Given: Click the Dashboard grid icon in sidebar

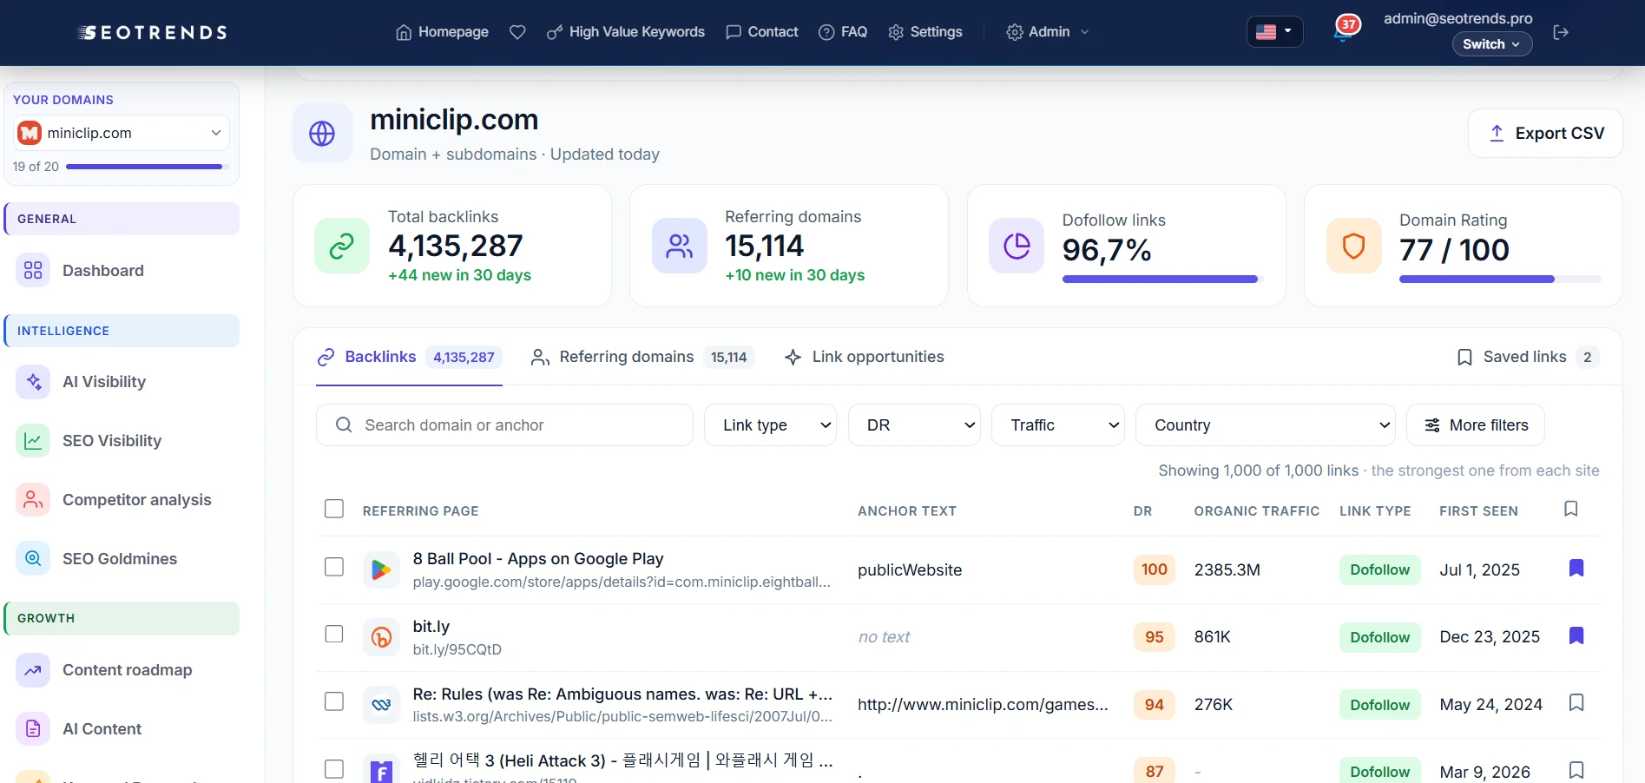Looking at the screenshot, I should pyautogui.click(x=33, y=271).
